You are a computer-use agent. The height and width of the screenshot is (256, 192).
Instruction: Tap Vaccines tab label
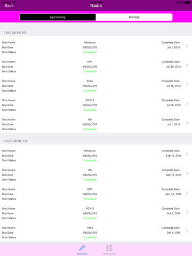(82, 254)
